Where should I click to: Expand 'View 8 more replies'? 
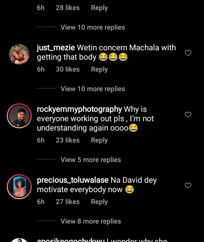pos(91,221)
